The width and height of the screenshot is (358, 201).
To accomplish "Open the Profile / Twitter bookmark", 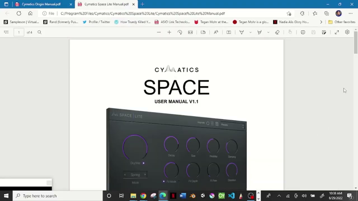I will coord(96,22).
